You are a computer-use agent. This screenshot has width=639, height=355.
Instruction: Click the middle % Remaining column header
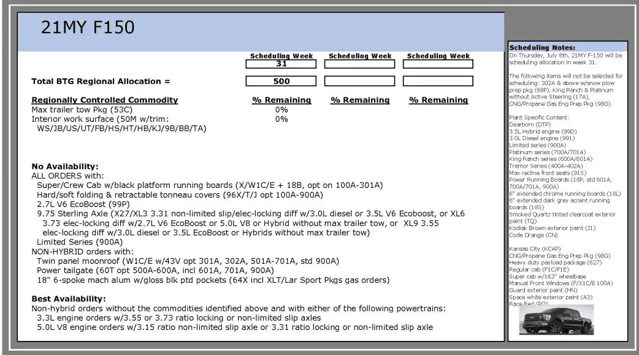click(360, 100)
